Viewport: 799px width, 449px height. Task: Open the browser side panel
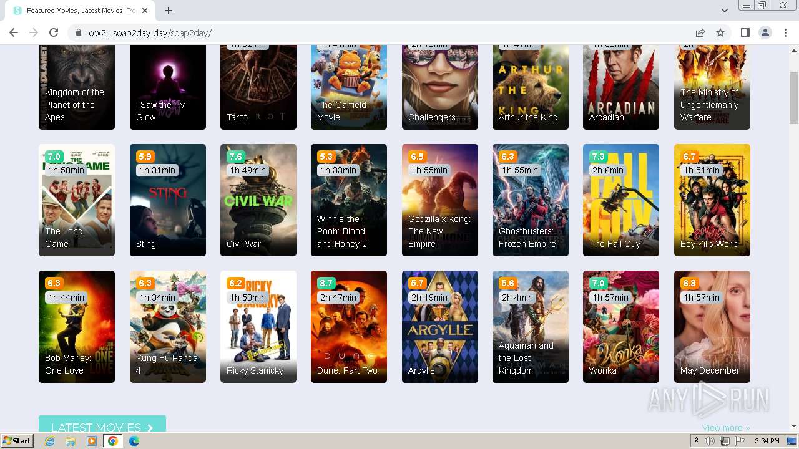(x=745, y=32)
